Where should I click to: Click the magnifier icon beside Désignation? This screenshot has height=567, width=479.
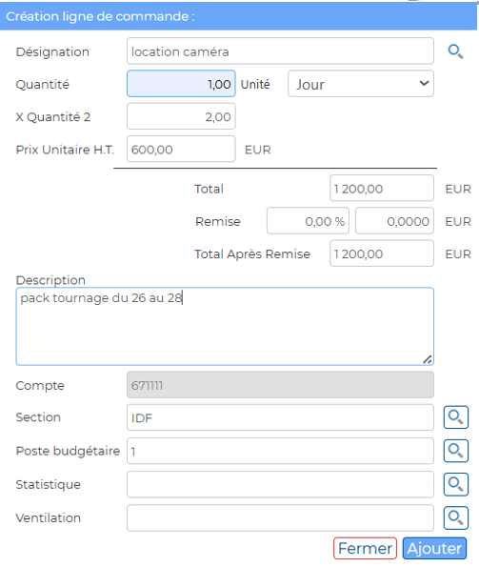[x=455, y=51]
